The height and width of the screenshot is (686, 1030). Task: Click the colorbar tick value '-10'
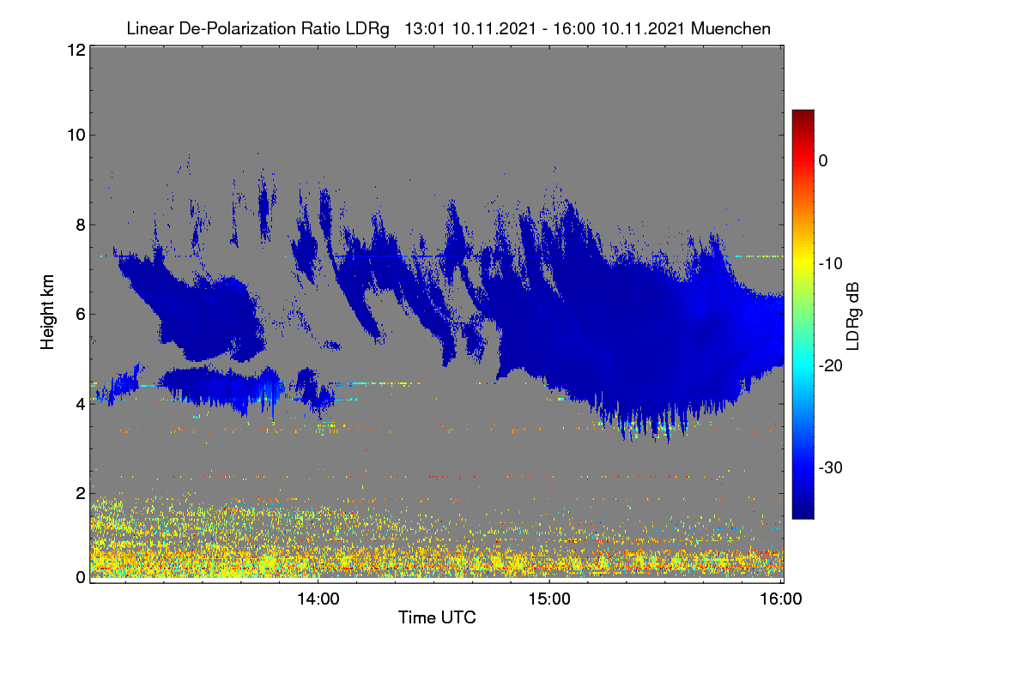point(832,263)
